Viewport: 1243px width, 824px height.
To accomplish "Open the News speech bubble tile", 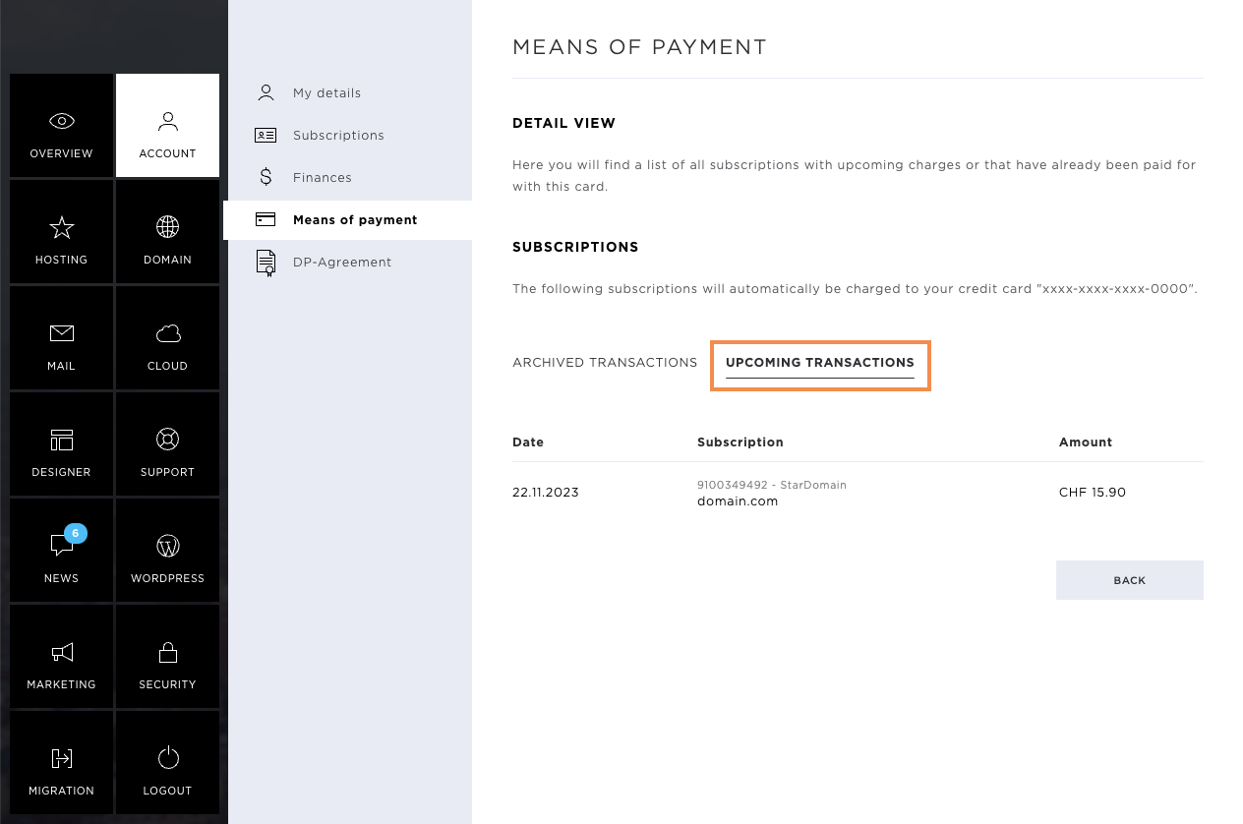I will (61, 551).
